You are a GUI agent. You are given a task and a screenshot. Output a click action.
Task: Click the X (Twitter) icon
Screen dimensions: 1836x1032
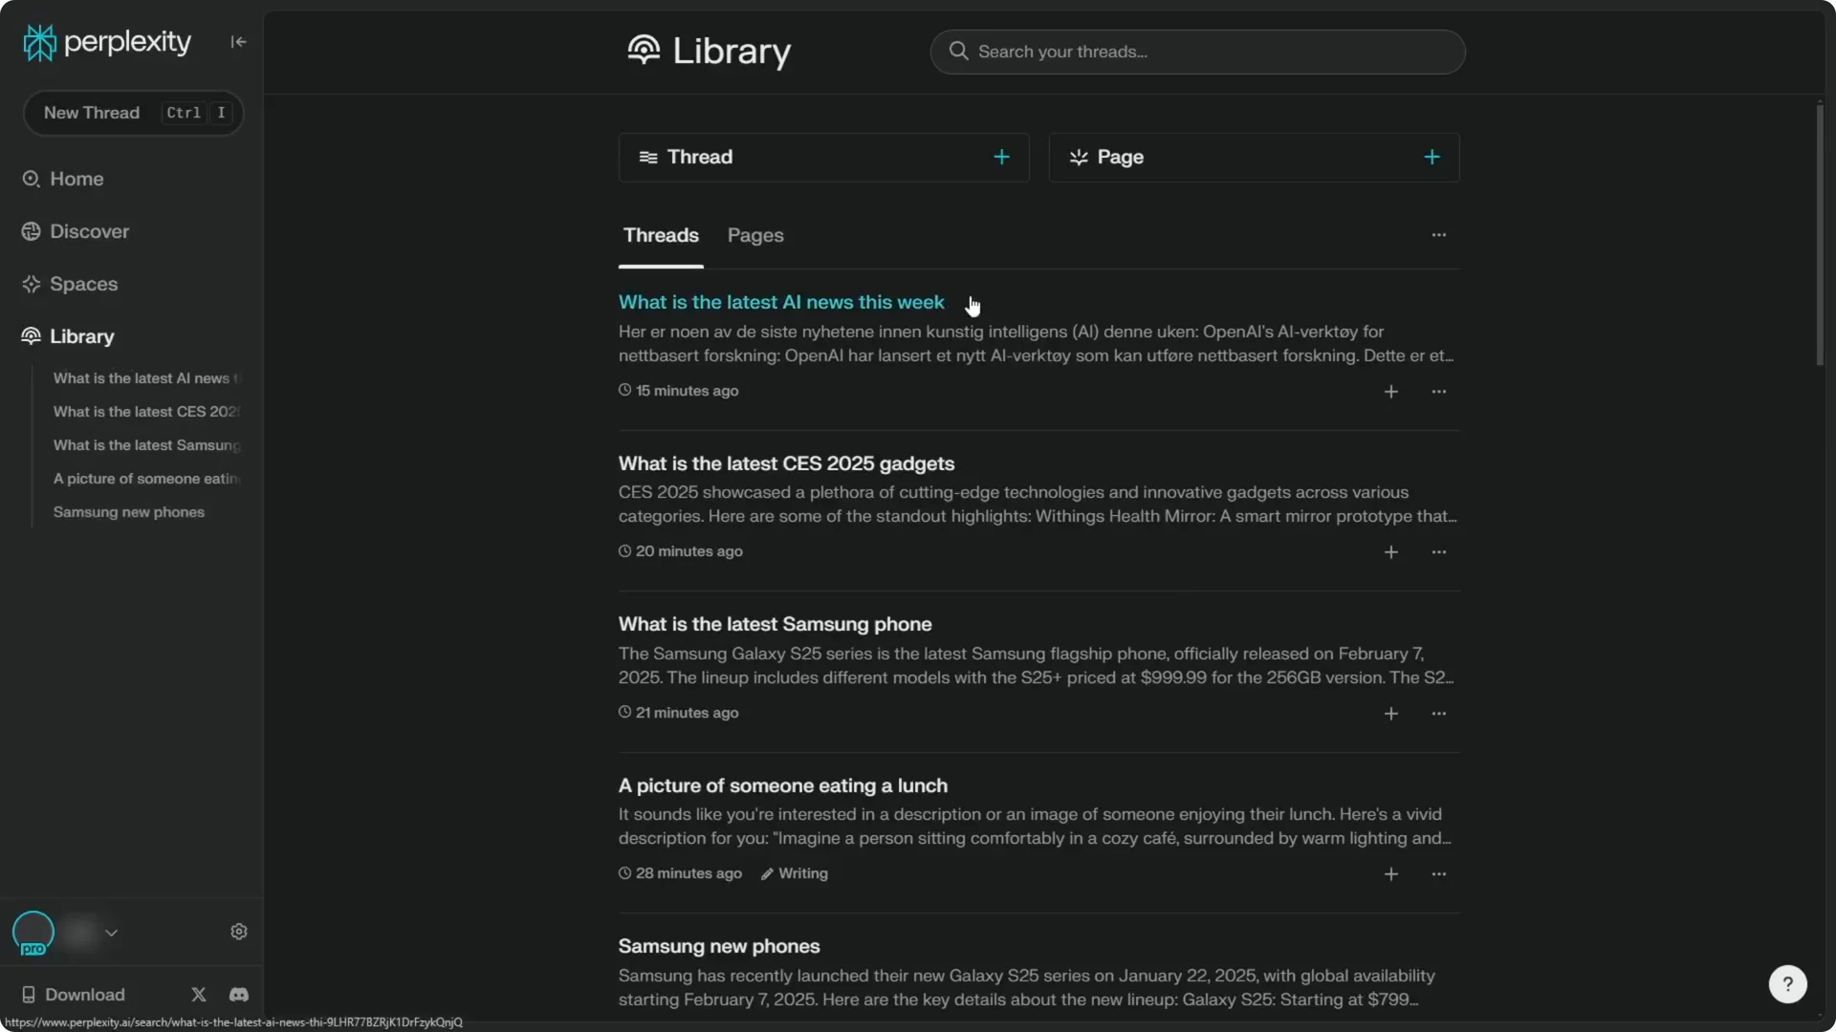point(198,994)
